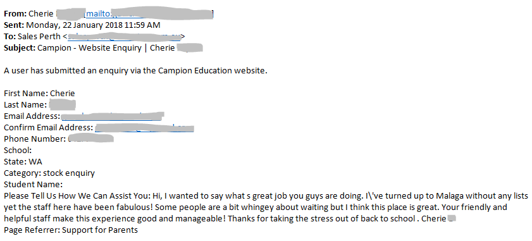Click the Student Name: label
532x241 pixels.
34,185
